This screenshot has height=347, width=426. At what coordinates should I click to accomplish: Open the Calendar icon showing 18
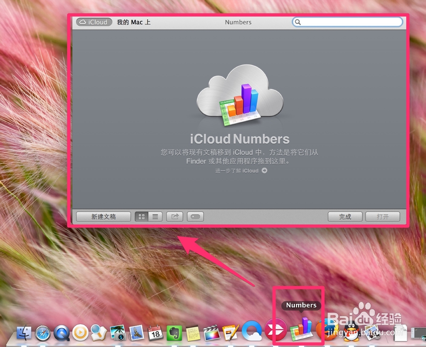155,333
